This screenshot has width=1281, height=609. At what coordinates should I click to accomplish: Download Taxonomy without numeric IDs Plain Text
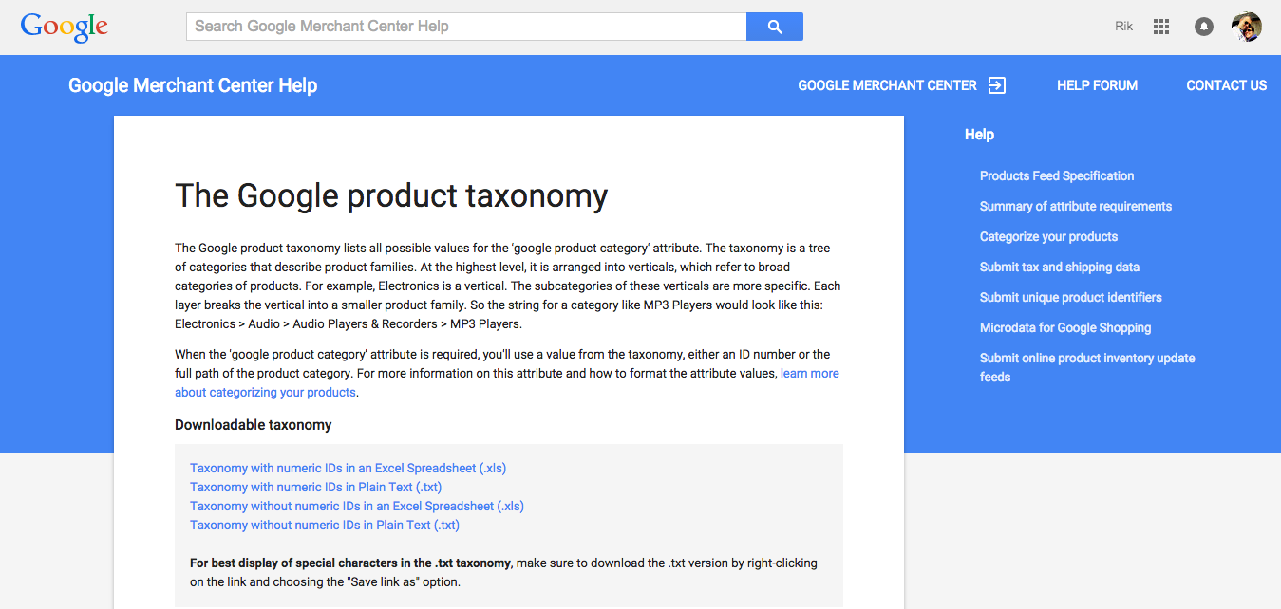[325, 526]
